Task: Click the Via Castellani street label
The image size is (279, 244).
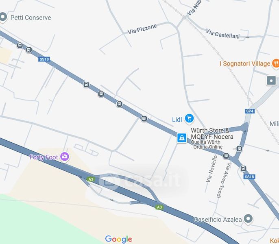Action: point(222,34)
